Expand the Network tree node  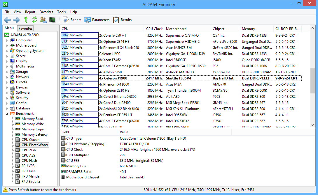(x=7, y=77)
